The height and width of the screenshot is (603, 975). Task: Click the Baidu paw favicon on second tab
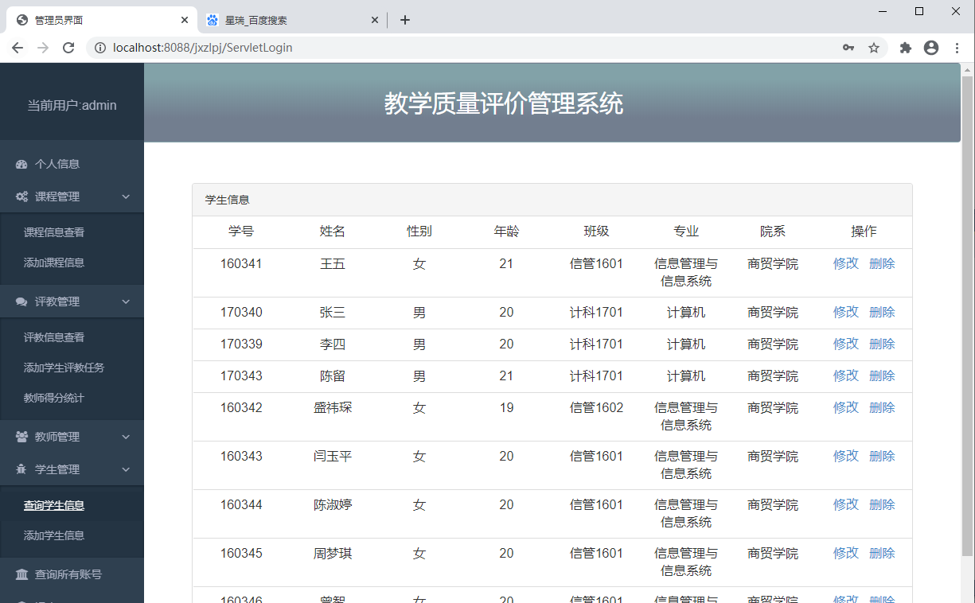(x=213, y=20)
